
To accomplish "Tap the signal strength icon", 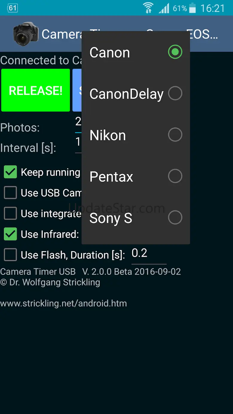I will click(x=164, y=8).
